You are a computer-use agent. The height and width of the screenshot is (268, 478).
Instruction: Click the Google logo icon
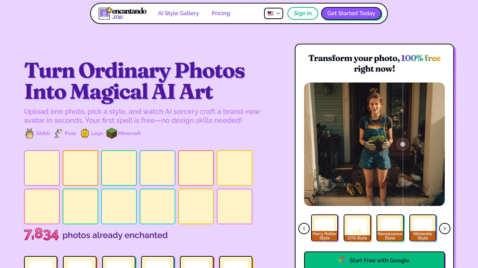point(343,260)
